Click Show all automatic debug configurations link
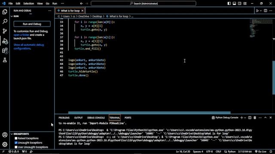The width and height of the screenshot is (275, 154). point(29,47)
